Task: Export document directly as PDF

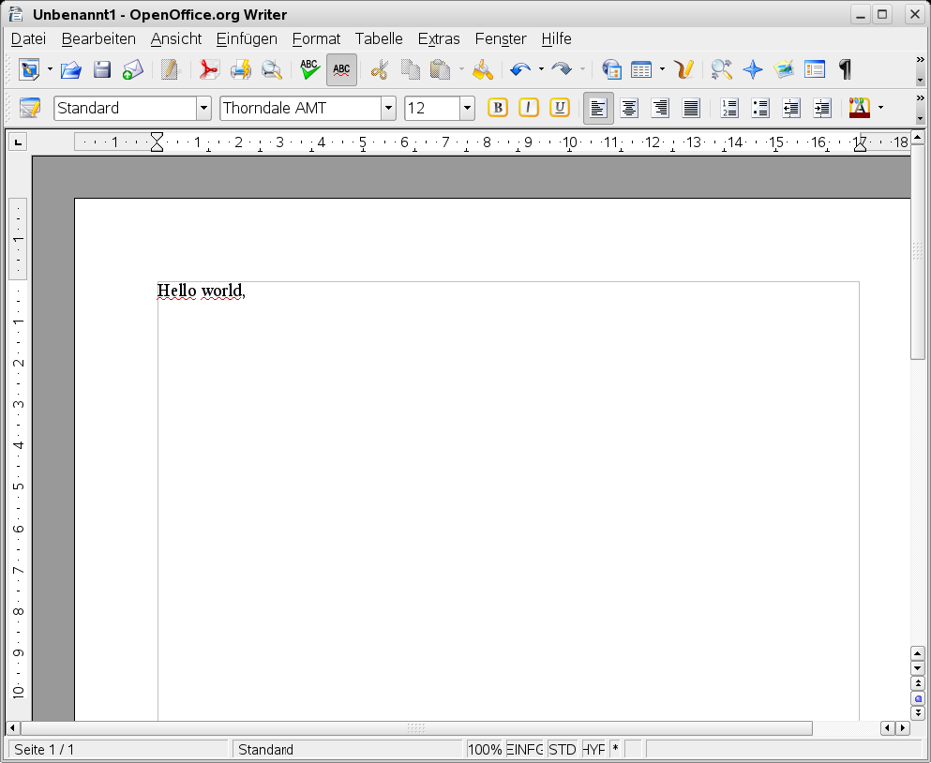Action: tap(208, 69)
